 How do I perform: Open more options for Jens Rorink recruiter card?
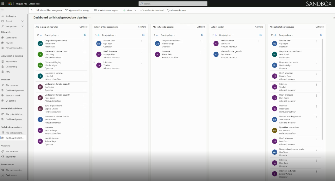pos(83,41)
